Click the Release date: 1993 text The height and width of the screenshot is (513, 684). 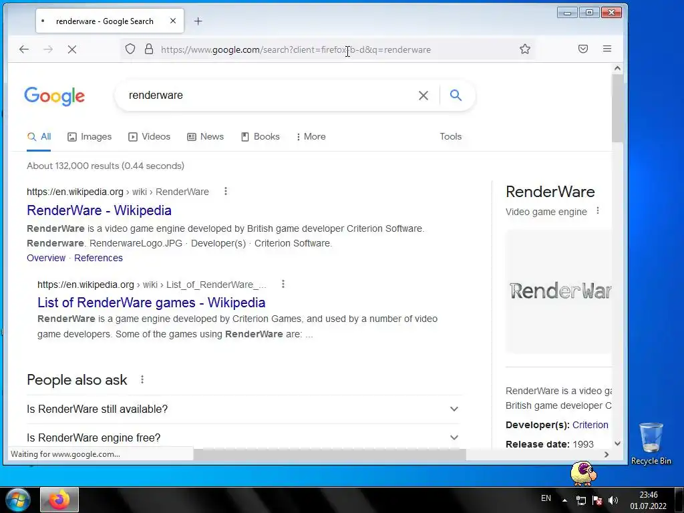click(x=550, y=444)
